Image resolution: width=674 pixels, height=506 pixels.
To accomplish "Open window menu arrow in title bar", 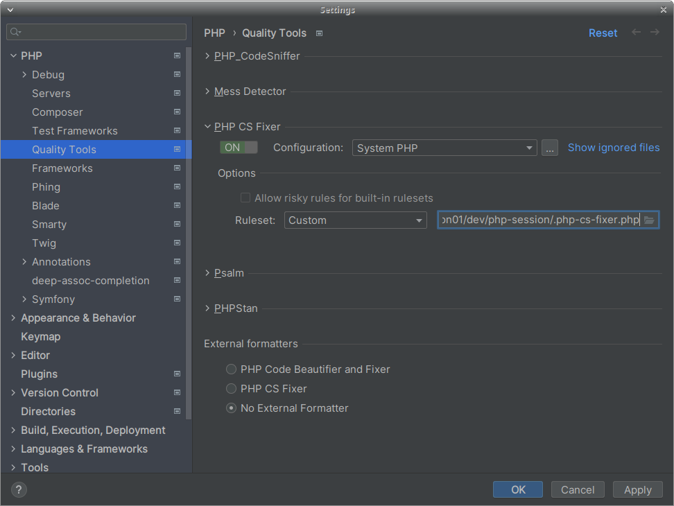I will 10,10.
